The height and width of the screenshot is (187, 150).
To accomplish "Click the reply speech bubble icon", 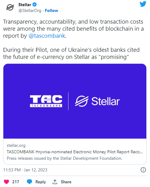I will point(29,181).
